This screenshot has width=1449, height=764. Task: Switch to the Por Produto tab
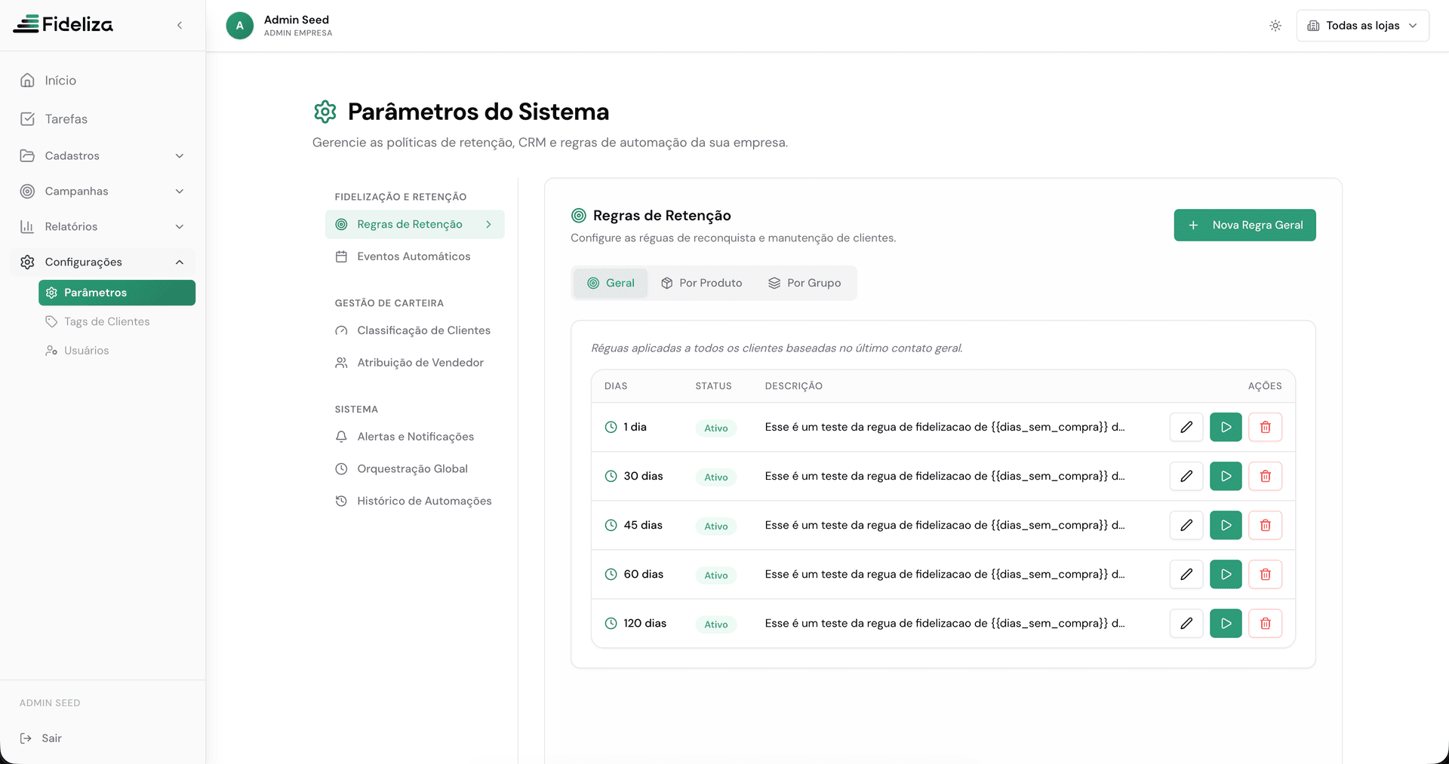point(702,283)
